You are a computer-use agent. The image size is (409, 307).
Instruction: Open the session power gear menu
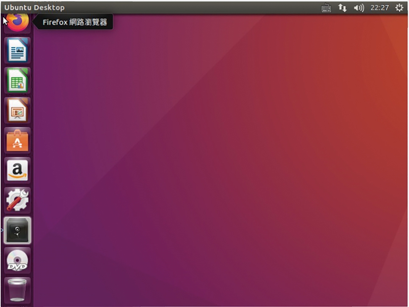399,8
